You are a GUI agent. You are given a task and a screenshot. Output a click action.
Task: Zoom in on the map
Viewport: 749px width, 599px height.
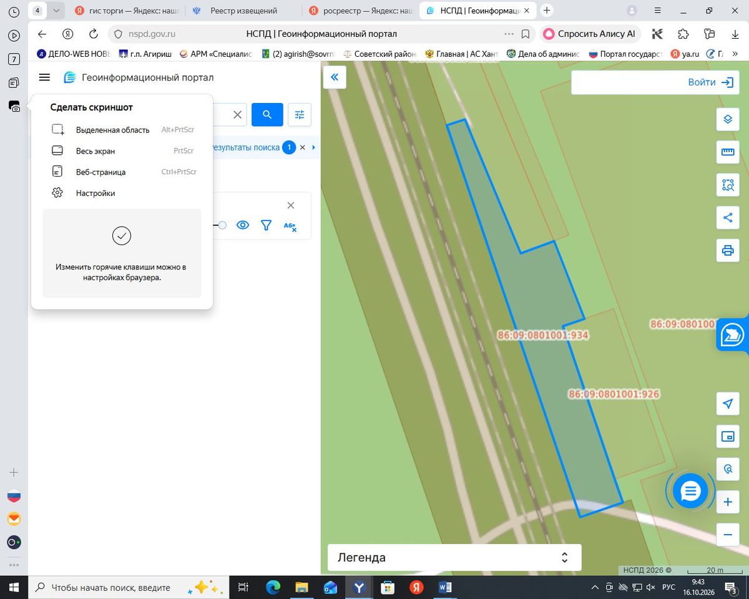(x=727, y=502)
